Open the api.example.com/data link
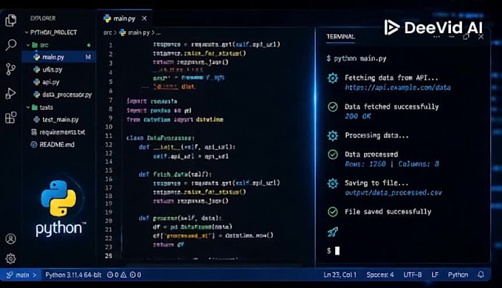 (x=398, y=87)
